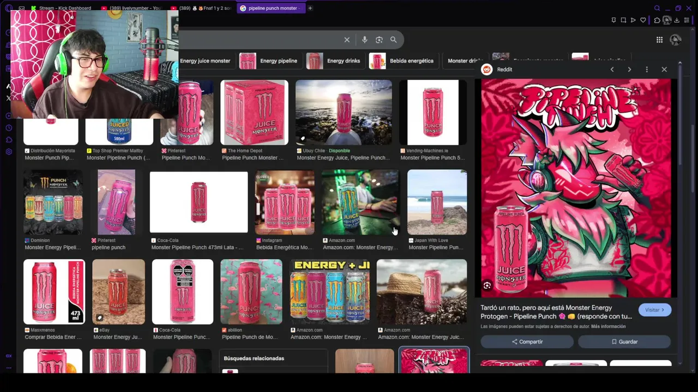Open Maxmenos 473 ml can image
The height and width of the screenshot is (392, 698).
click(54, 292)
